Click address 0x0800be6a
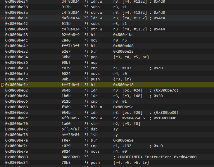The width and height of the screenshot is (214, 167). point(16,113)
